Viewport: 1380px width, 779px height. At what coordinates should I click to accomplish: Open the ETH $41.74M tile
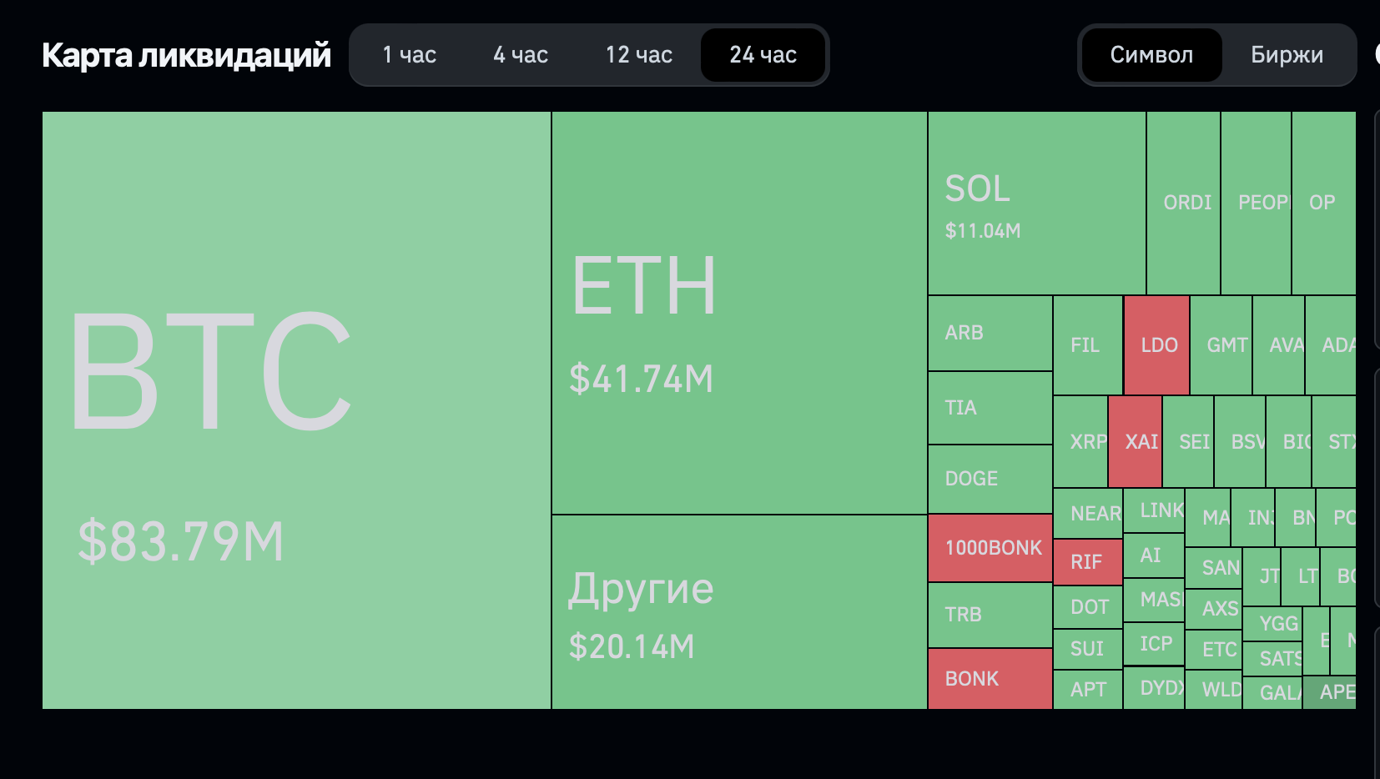pos(739,313)
